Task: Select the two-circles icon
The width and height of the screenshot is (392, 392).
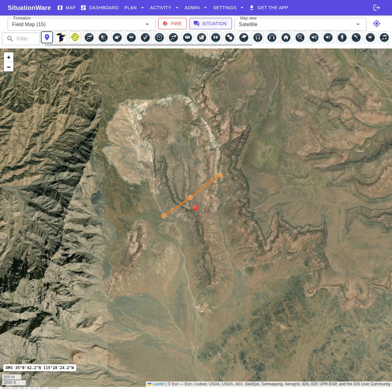Action: pyautogui.click(x=230, y=38)
